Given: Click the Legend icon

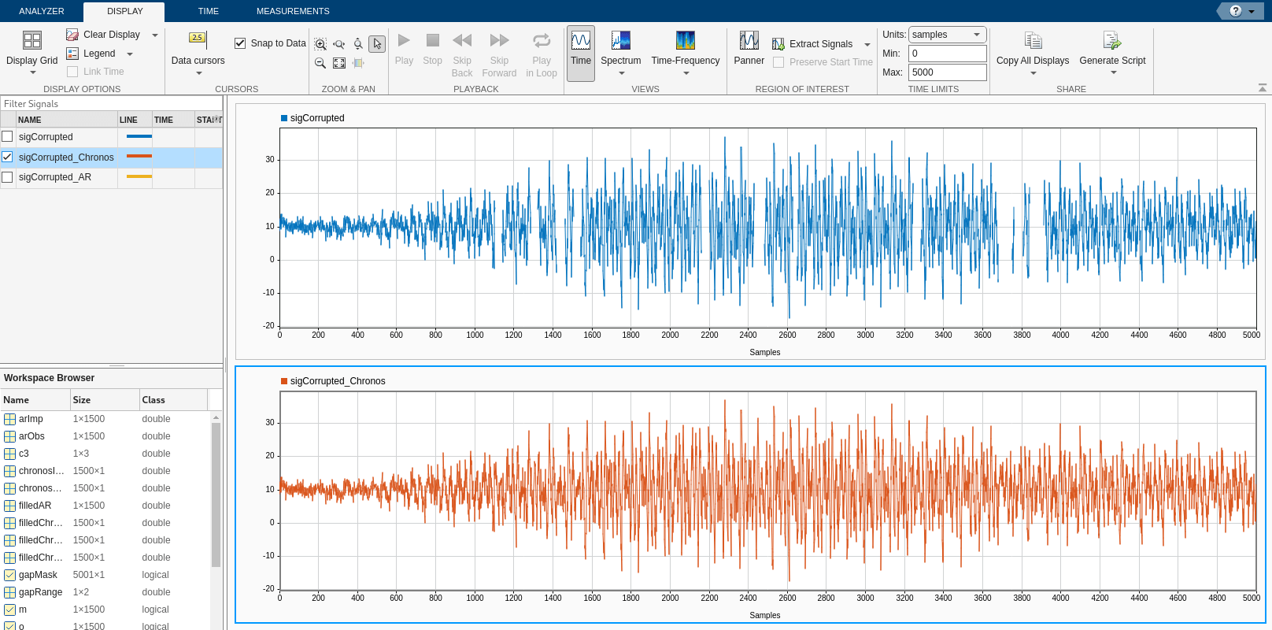Looking at the screenshot, I should (x=72, y=54).
